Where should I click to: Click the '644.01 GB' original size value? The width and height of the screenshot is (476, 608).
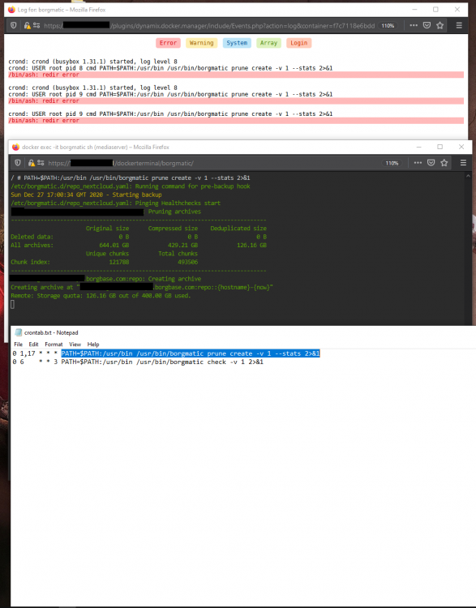coord(114,245)
